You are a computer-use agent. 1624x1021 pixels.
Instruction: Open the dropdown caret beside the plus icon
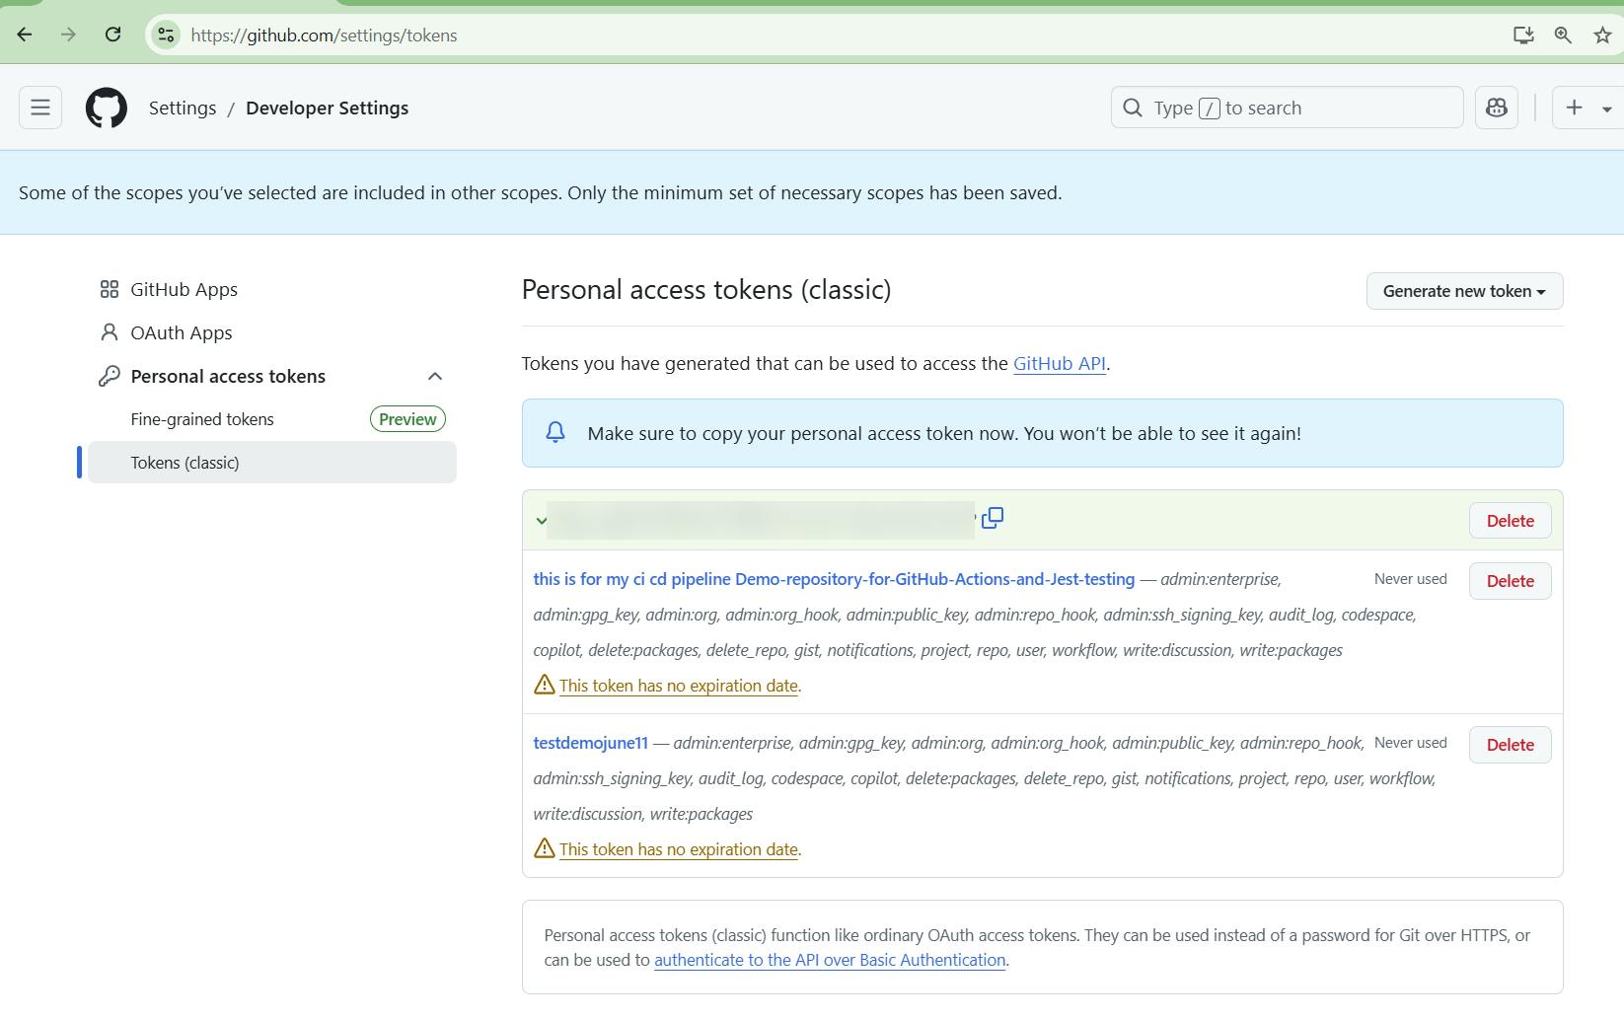pyautogui.click(x=1607, y=109)
